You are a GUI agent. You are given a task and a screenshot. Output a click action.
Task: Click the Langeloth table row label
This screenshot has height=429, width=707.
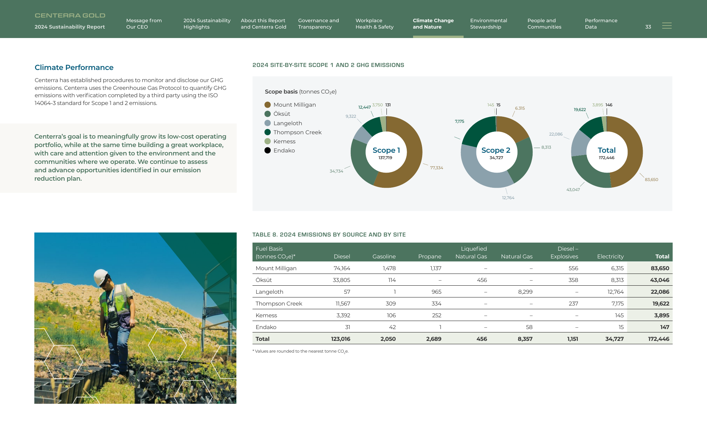[x=269, y=292]
